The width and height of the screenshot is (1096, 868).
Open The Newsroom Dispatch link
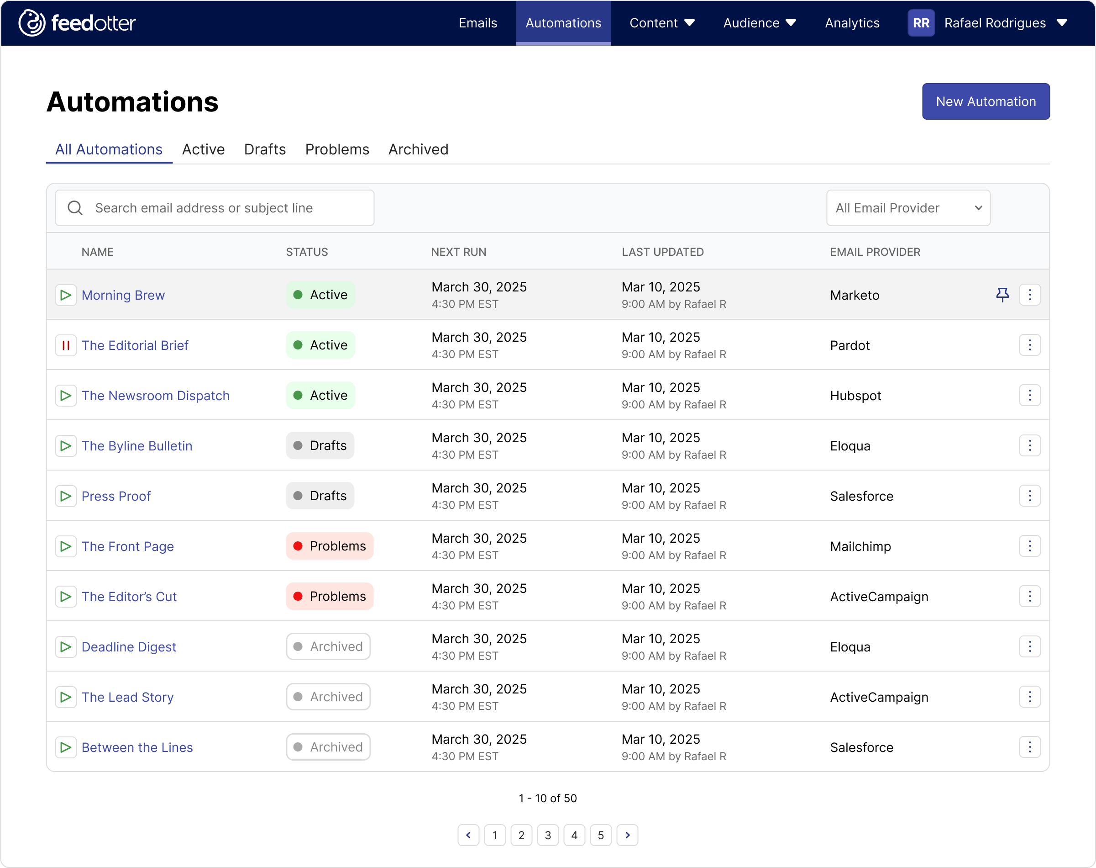[155, 396]
